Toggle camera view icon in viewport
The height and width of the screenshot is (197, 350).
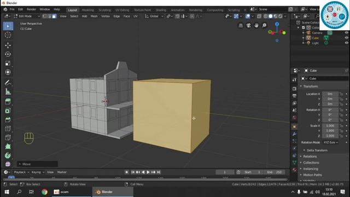248,26
